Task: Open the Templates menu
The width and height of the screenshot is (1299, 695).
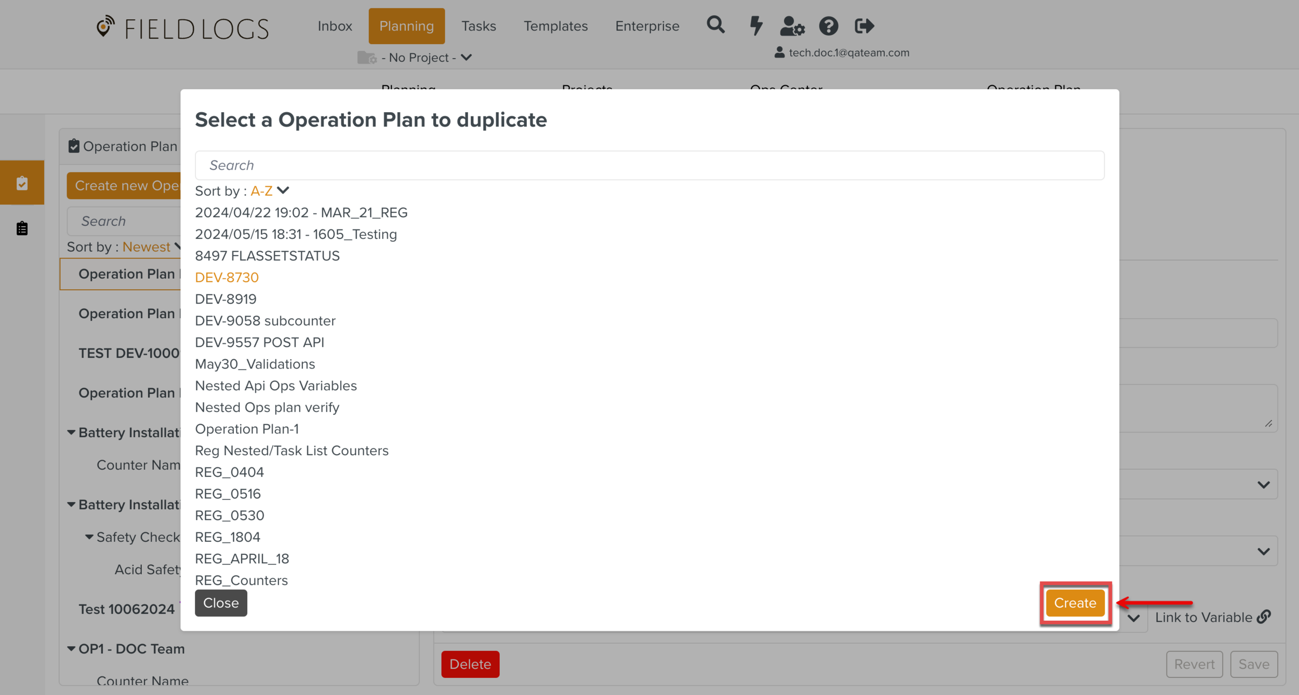Action: coord(555,26)
